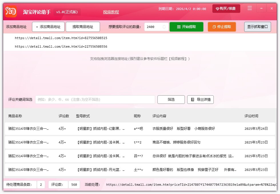Image resolution: width=280 pixels, height=194 pixels.
Task: Select the review row by 吕**7
Action: click(x=140, y=156)
